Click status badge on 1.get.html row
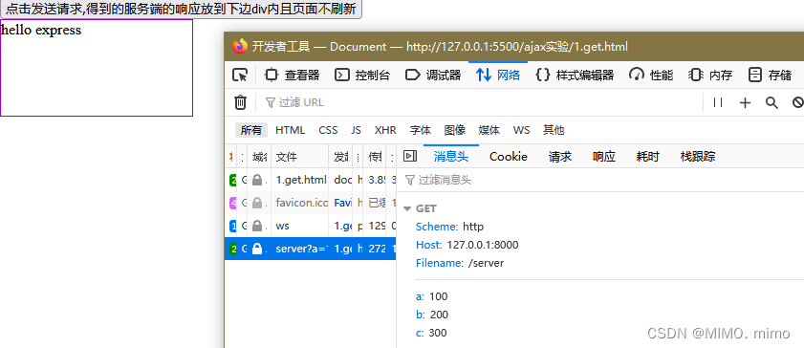This screenshot has width=804, height=348. pyautogui.click(x=233, y=180)
